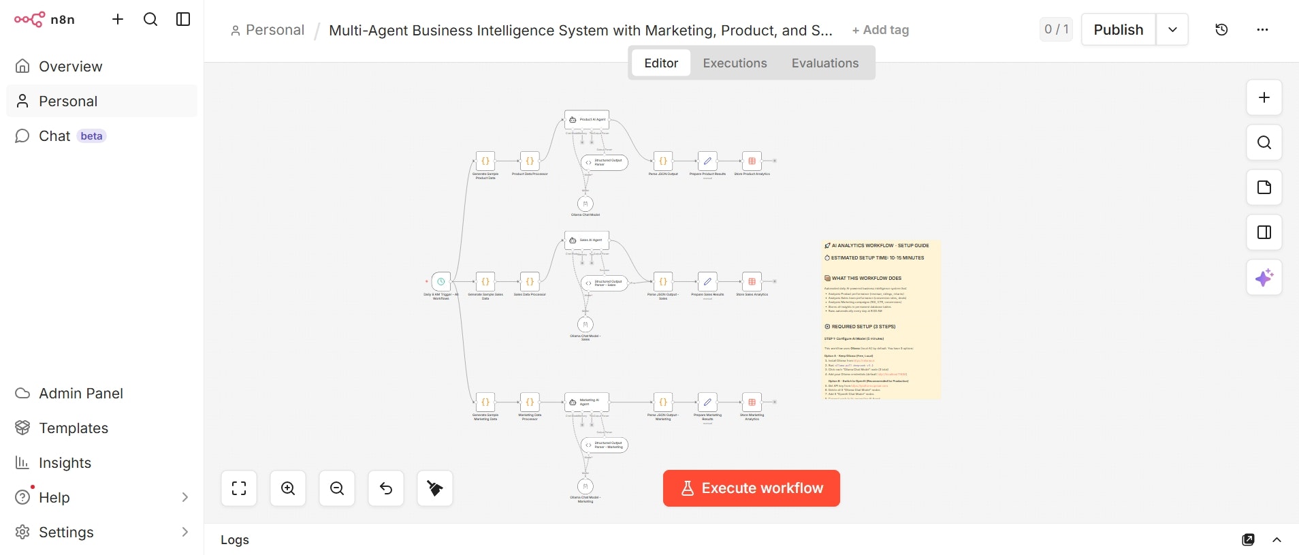
Task: Open the workflow version history icon
Action: pyautogui.click(x=1221, y=29)
